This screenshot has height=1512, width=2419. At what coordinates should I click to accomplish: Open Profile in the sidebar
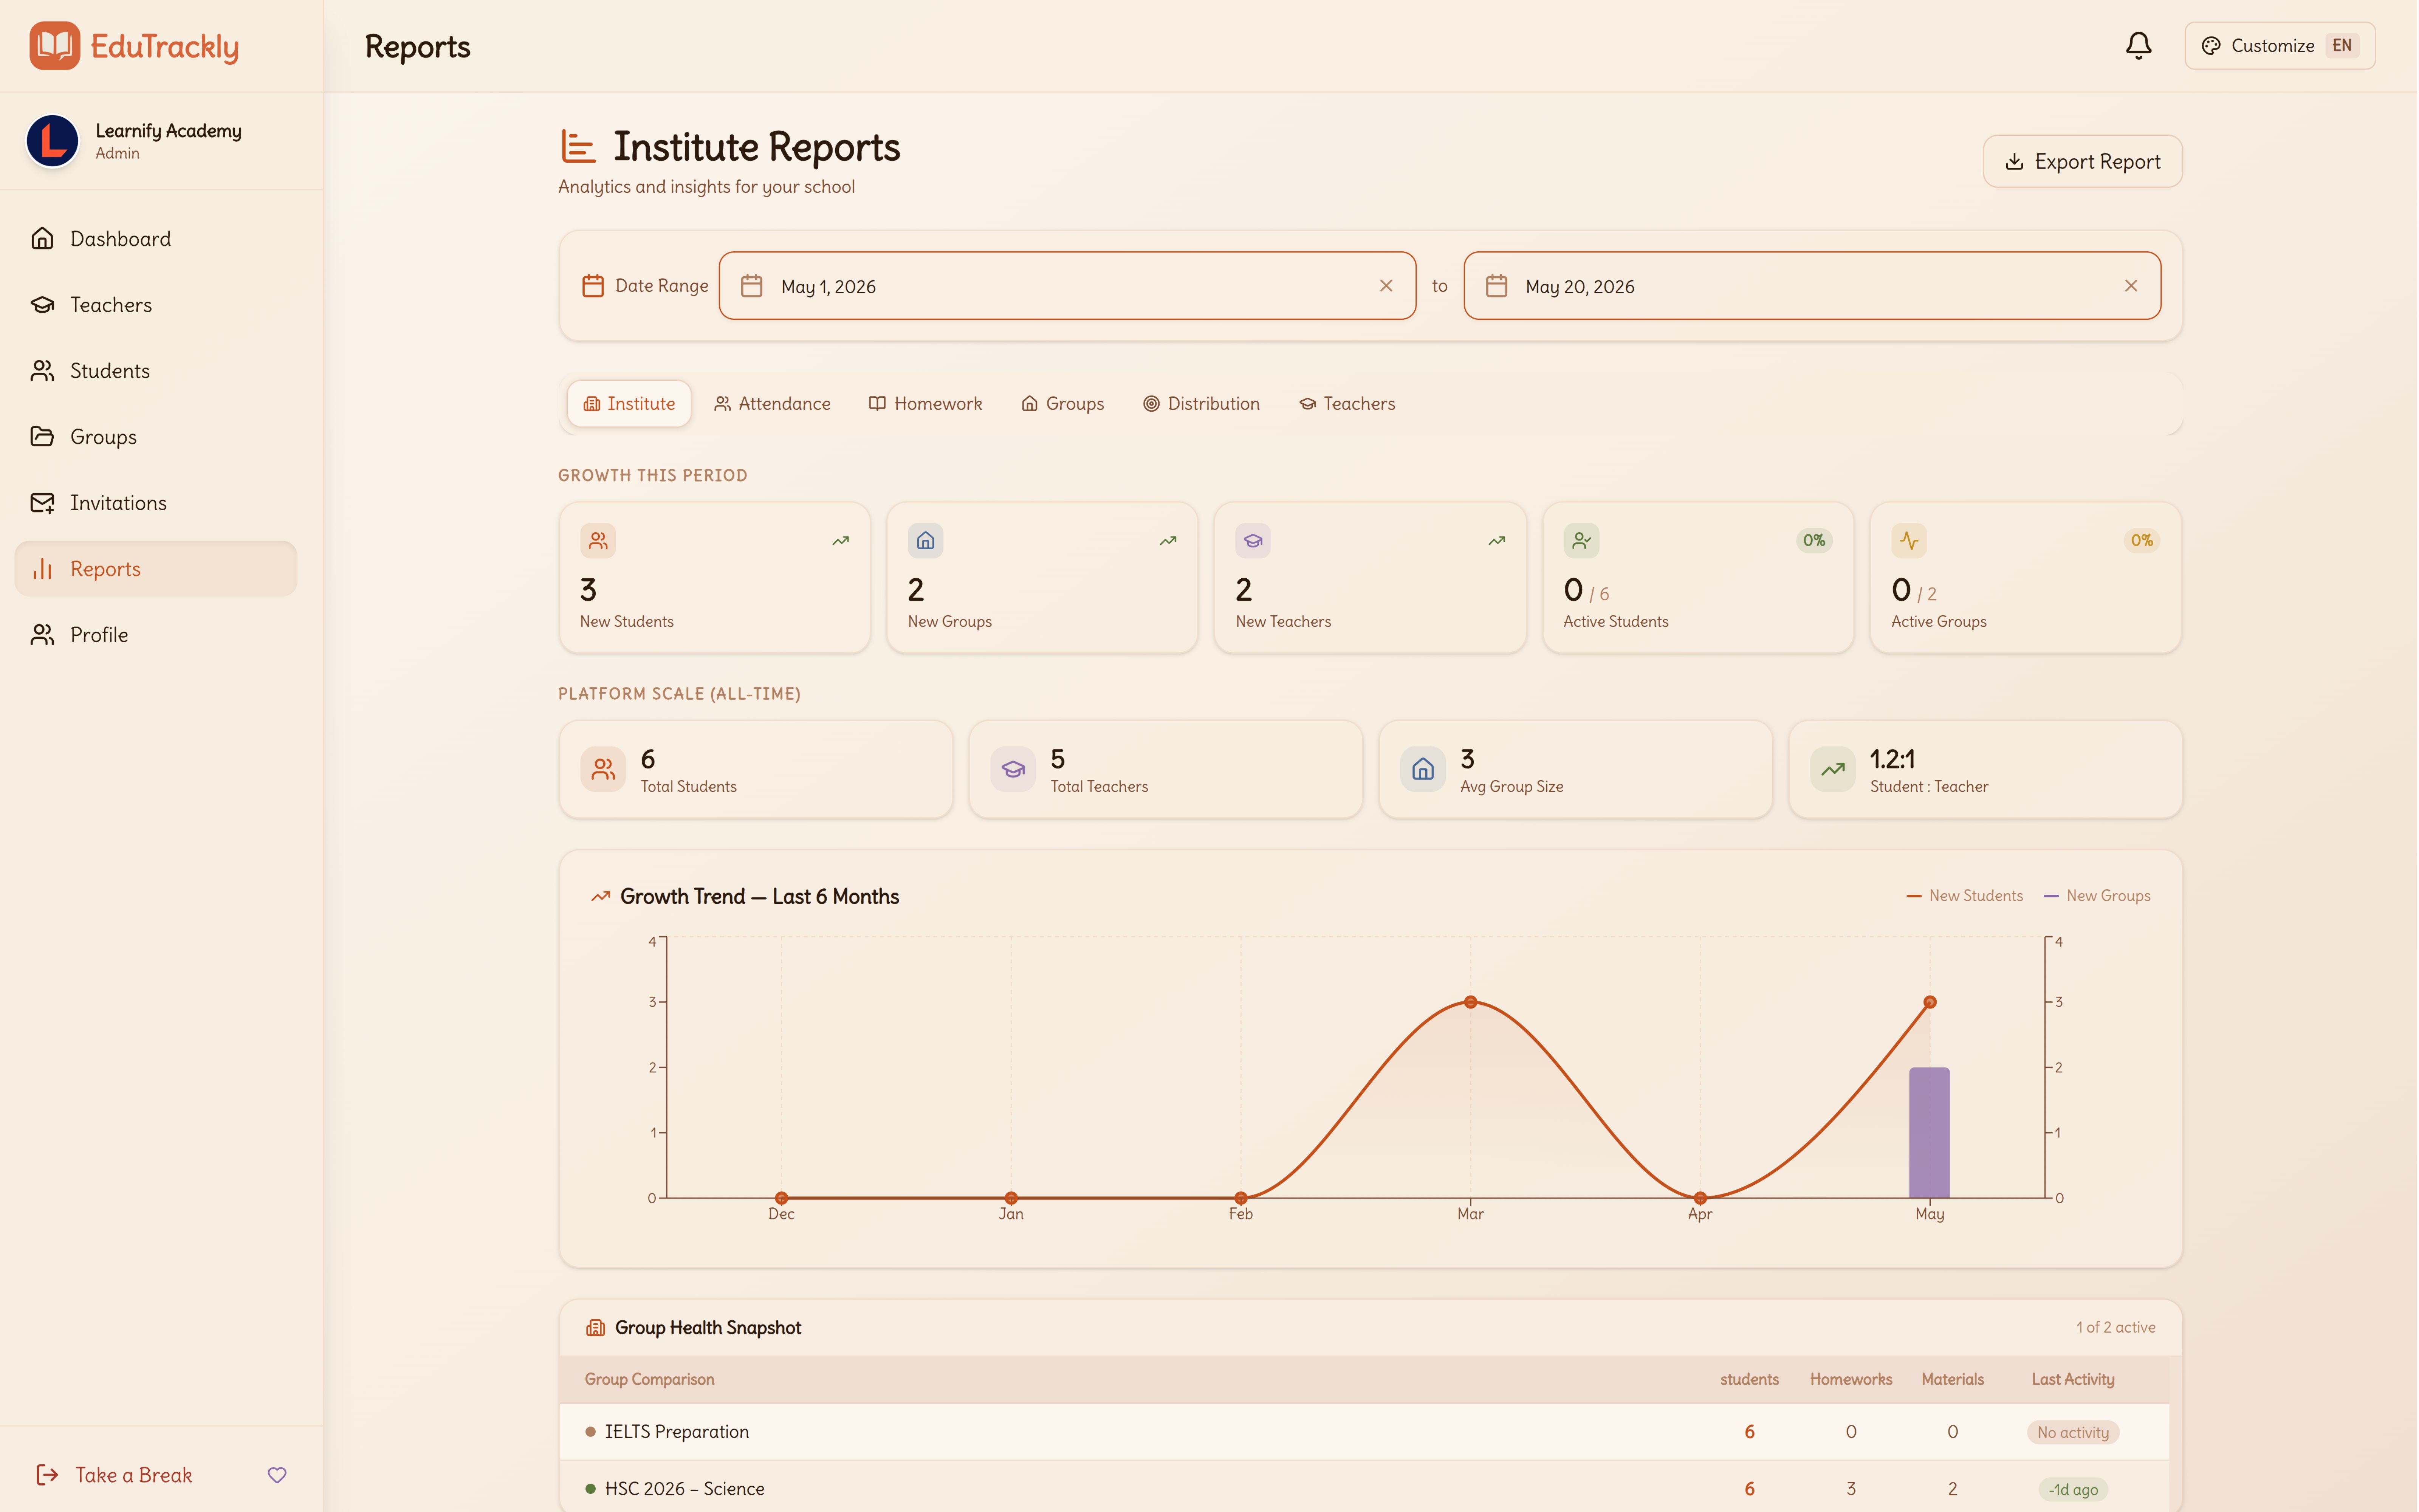tap(156, 635)
